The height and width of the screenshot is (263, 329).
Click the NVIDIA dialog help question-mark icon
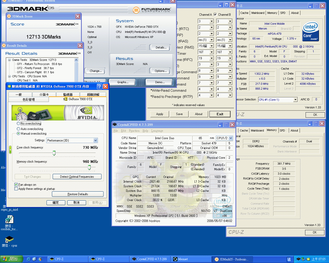coord(99,87)
